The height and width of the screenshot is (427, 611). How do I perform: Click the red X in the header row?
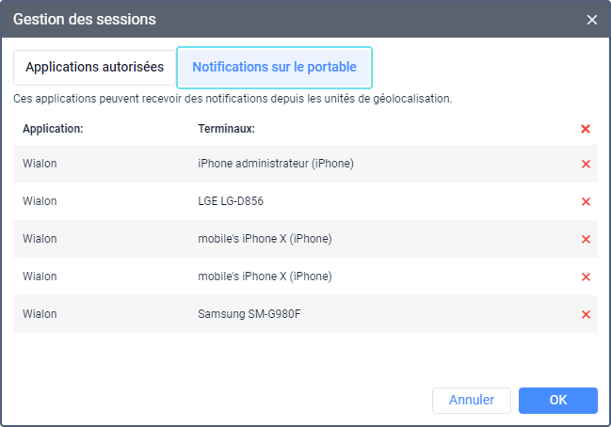(x=586, y=129)
